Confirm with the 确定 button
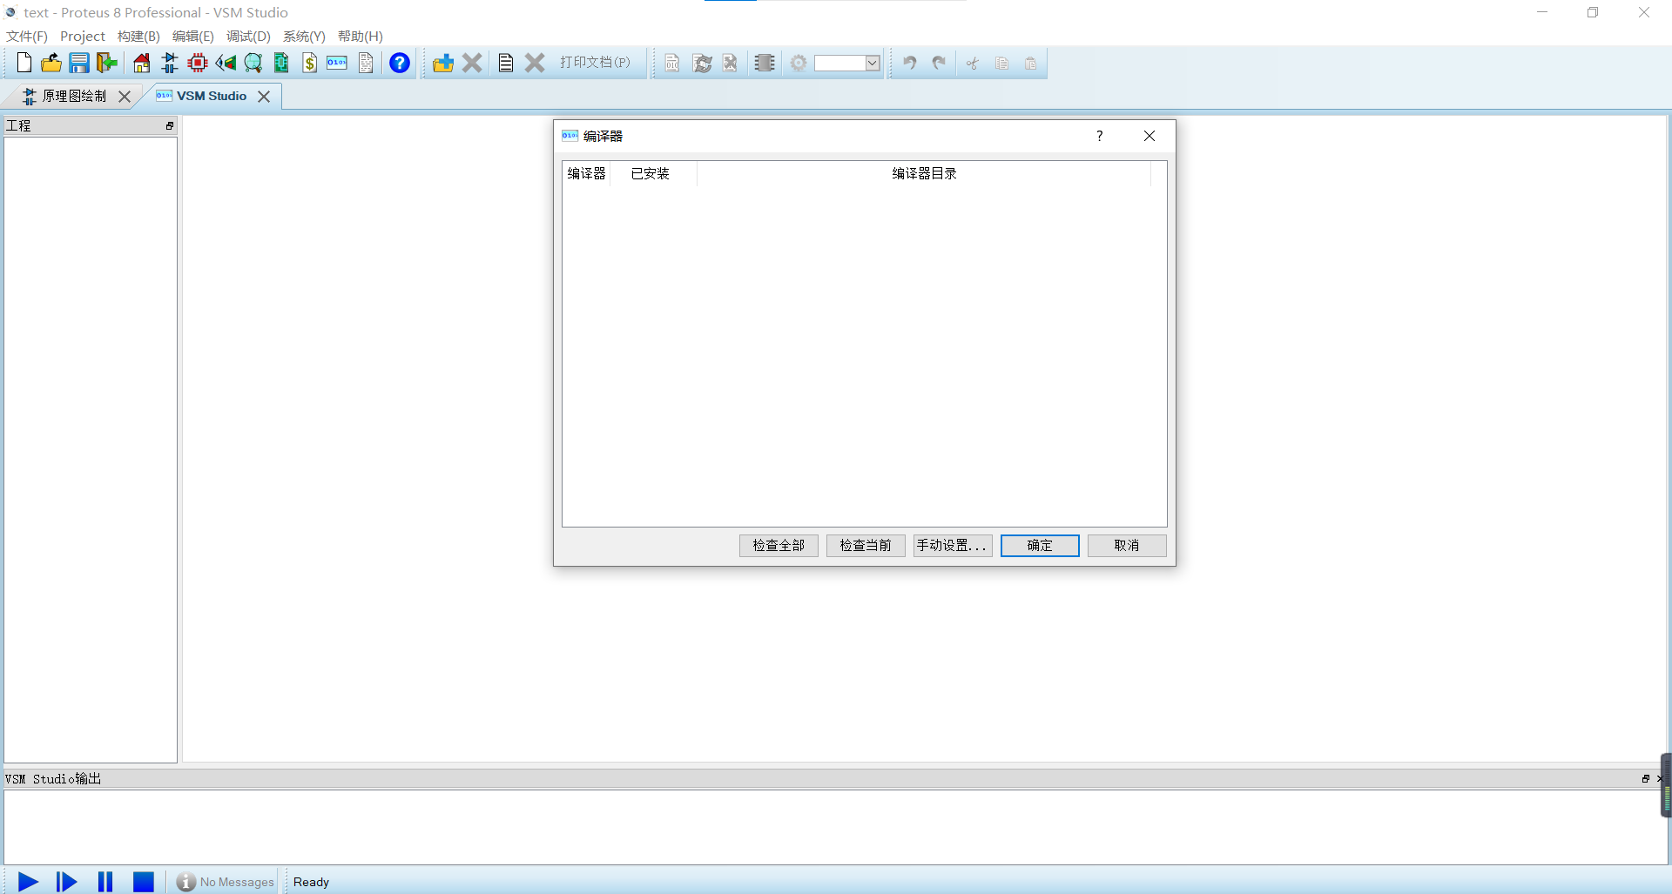 click(1040, 545)
